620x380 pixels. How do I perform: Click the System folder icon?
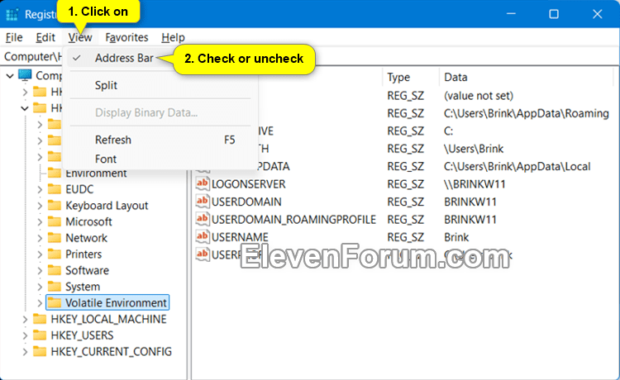click(x=55, y=287)
